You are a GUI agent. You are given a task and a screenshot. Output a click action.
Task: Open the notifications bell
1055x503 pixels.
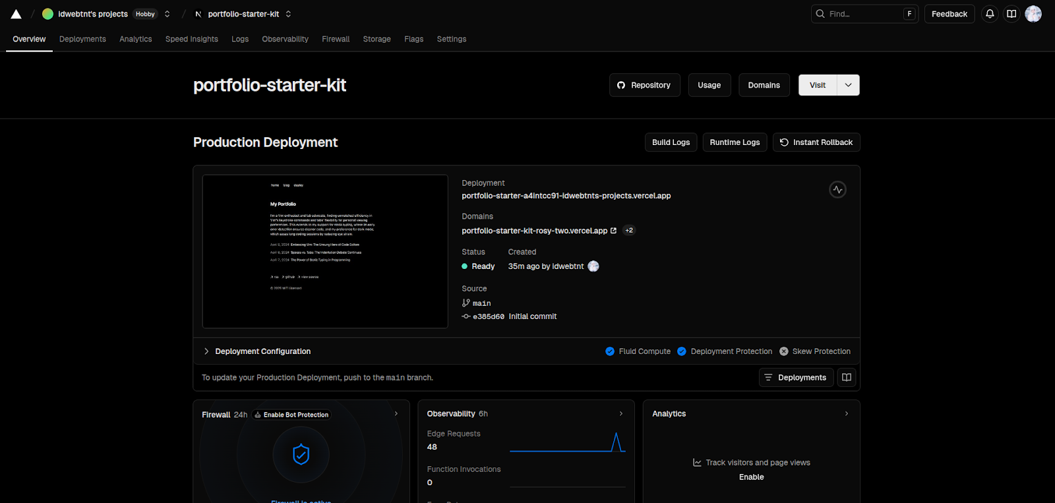click(990, 14)
